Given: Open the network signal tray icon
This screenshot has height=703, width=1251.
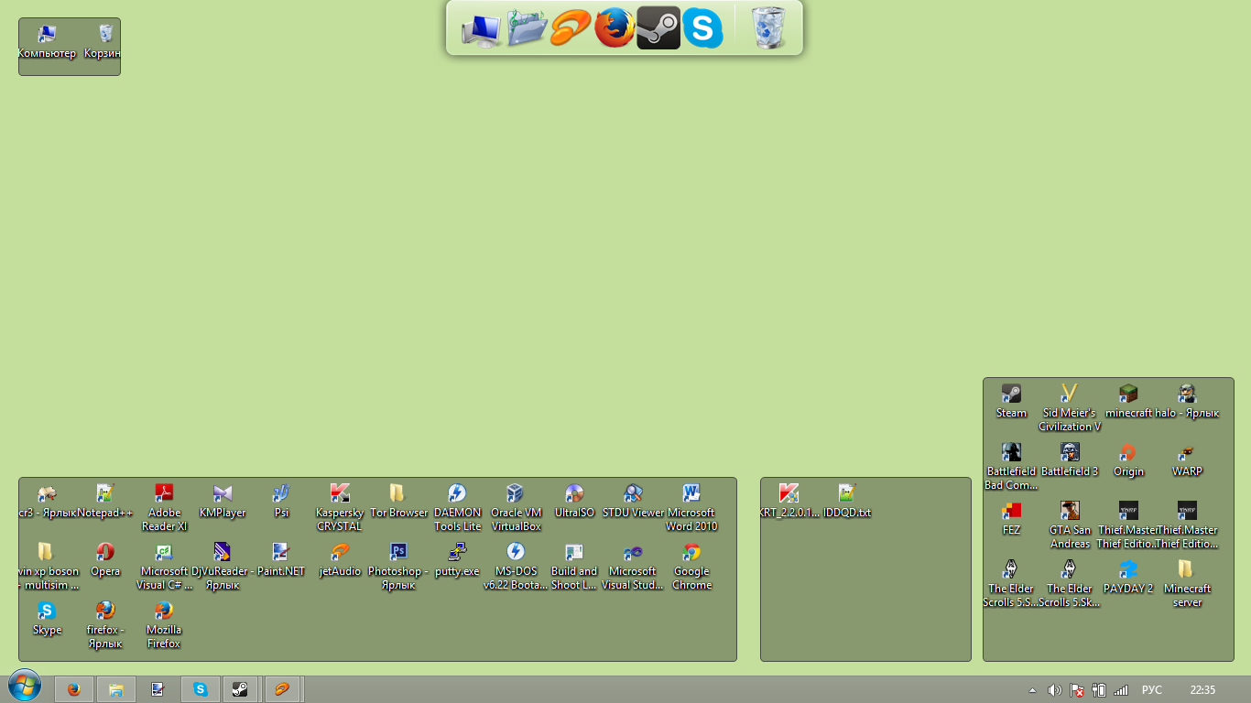Looking at the screenshot, I should point(1121,690).
